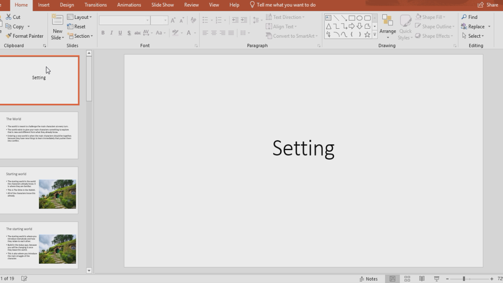This screenshot has width=503, height=283.
Task: Click the Reset button
Action: pos(76,26)
